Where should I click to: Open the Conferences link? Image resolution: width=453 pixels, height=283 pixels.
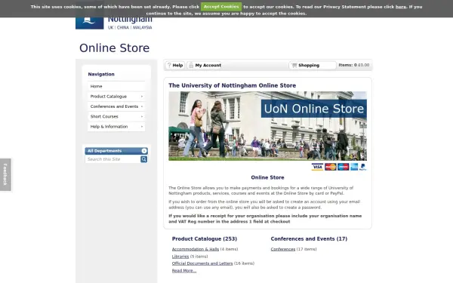283,249
